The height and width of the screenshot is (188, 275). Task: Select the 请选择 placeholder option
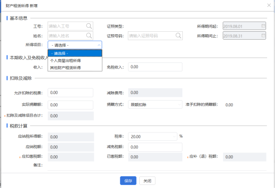75,54
